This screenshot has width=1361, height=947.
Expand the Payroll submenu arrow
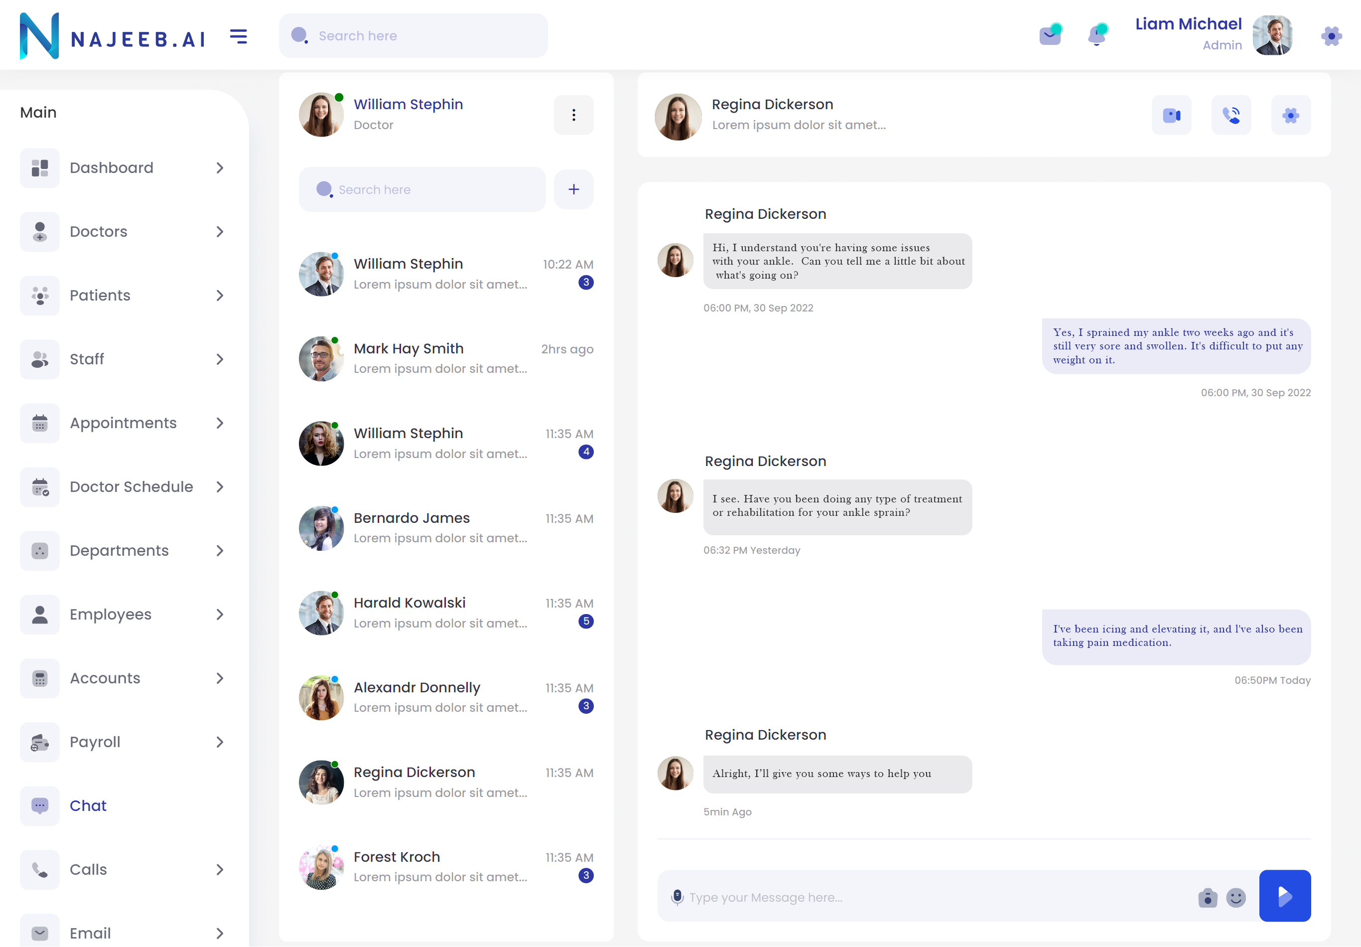(220, 742)
